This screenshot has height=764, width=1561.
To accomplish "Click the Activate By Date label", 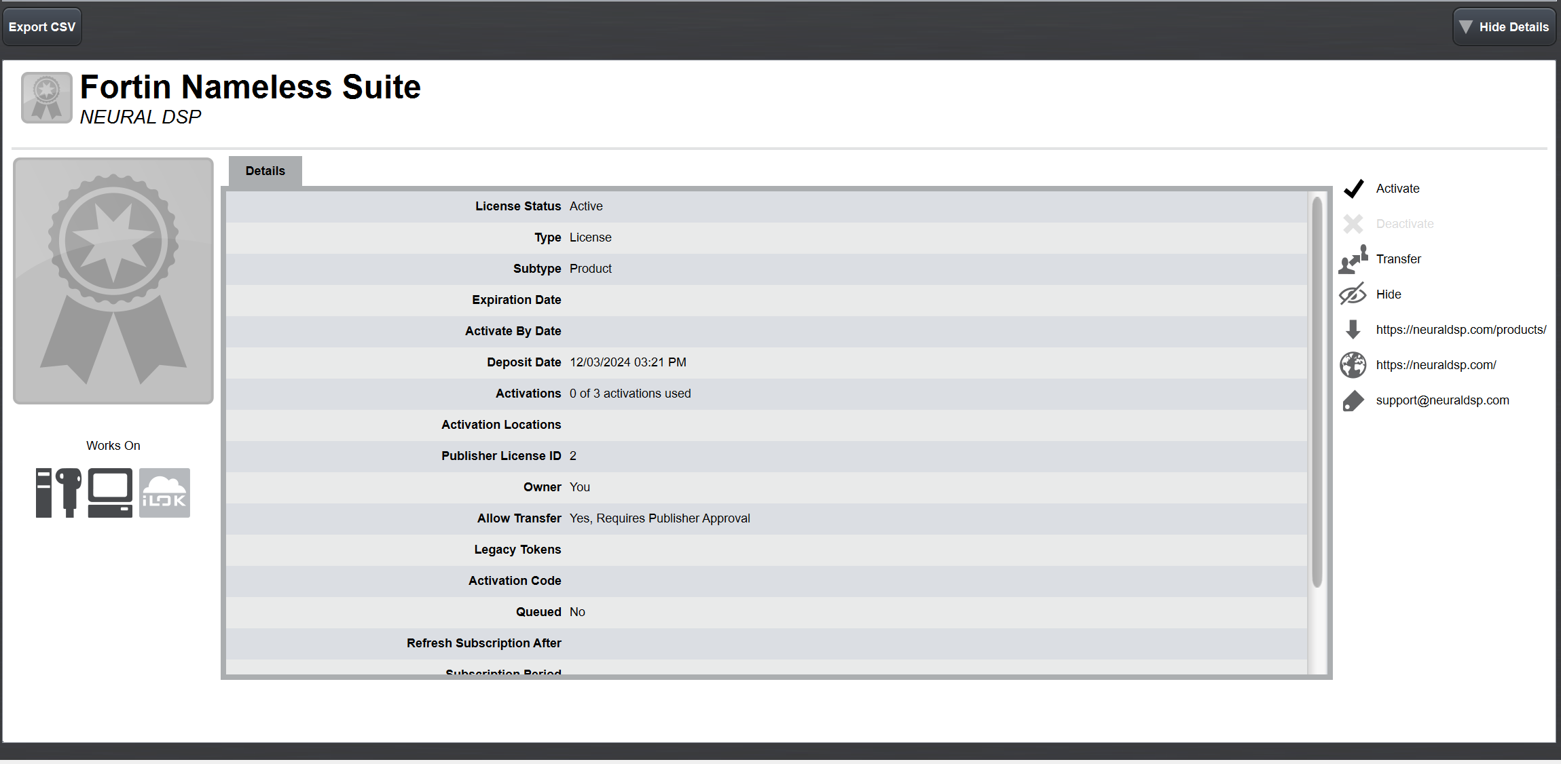I will [513, 331].
